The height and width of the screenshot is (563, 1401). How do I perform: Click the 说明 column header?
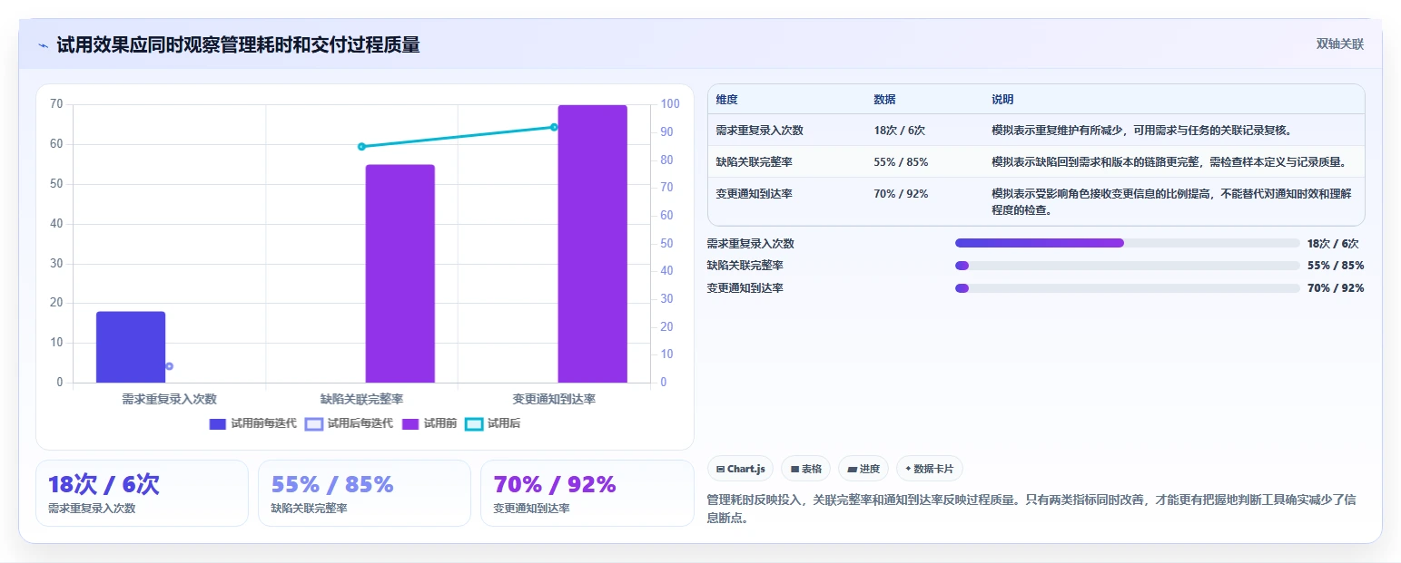pyautogui.click(x=1002, y=100)
